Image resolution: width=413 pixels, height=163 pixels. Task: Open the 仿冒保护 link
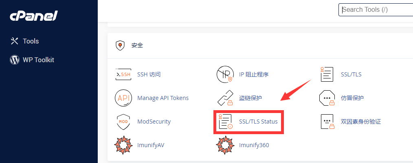(352, 98)
